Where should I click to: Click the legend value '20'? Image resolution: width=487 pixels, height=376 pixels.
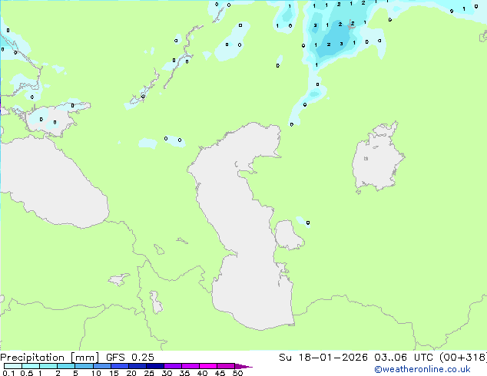[x=131, y=373]
